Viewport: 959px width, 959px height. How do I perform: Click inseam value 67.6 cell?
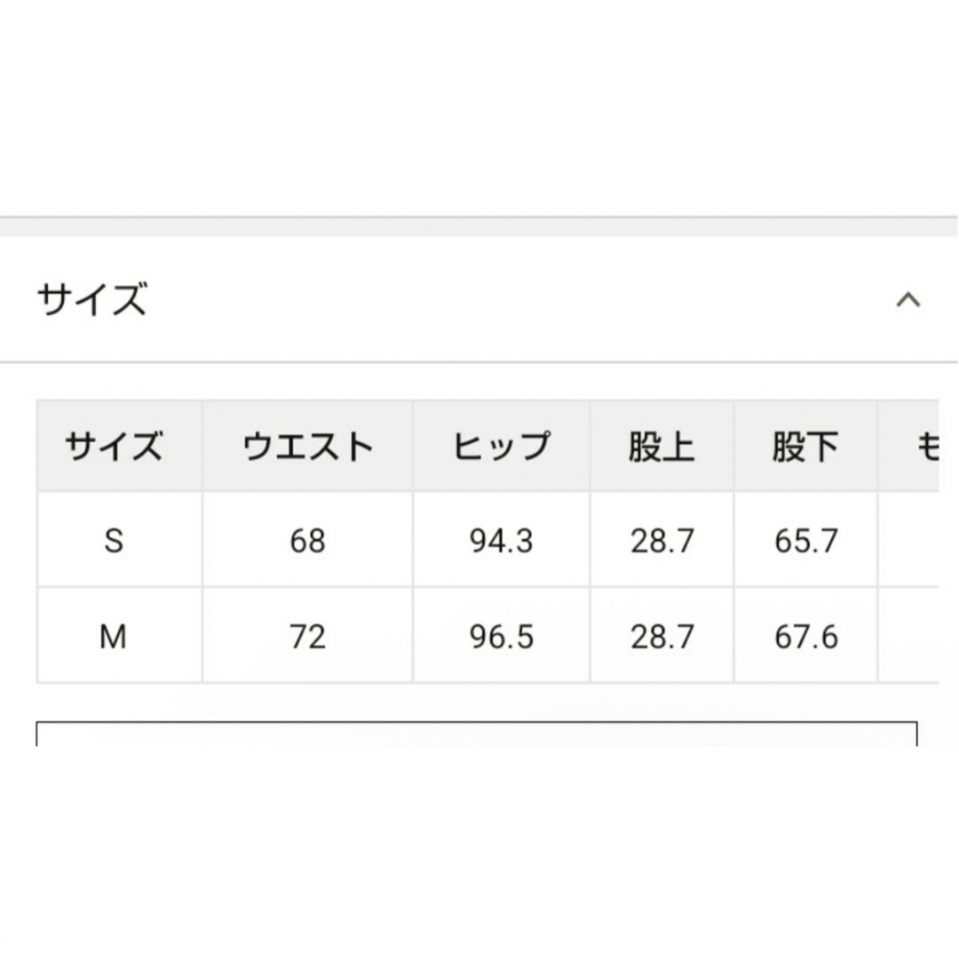(806, 636)
